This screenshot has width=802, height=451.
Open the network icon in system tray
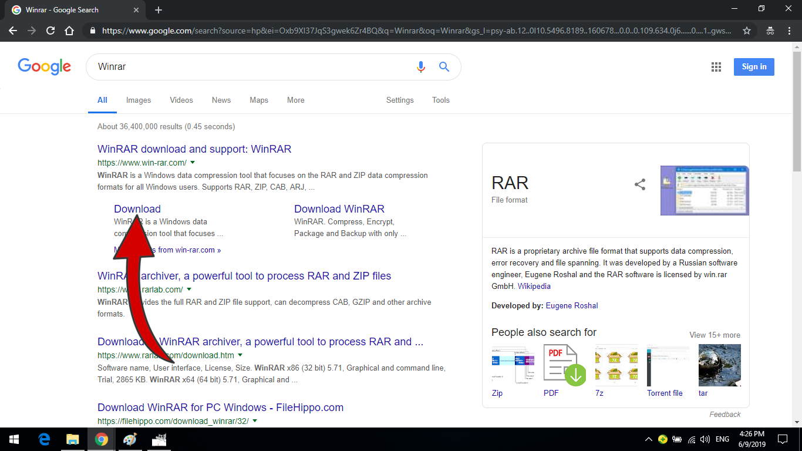692,439
